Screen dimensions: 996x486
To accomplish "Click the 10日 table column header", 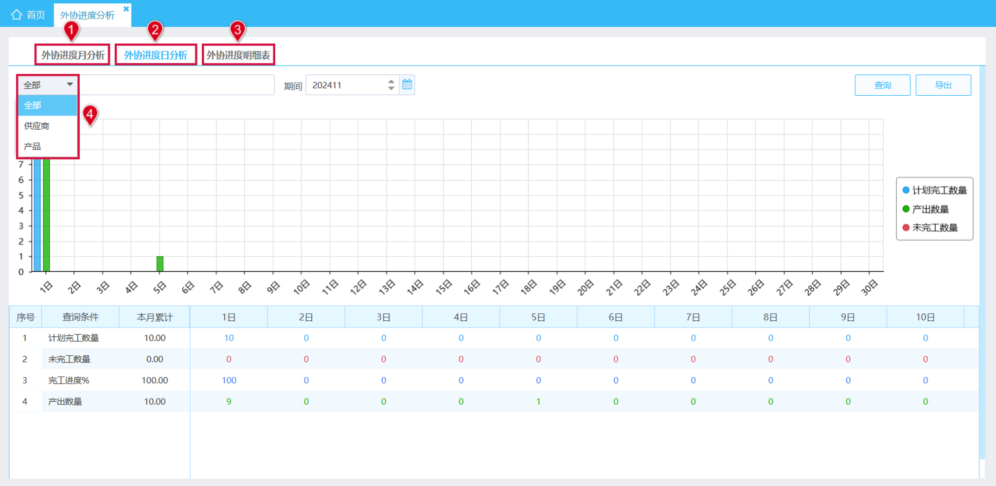I will (x=925, y=317).
